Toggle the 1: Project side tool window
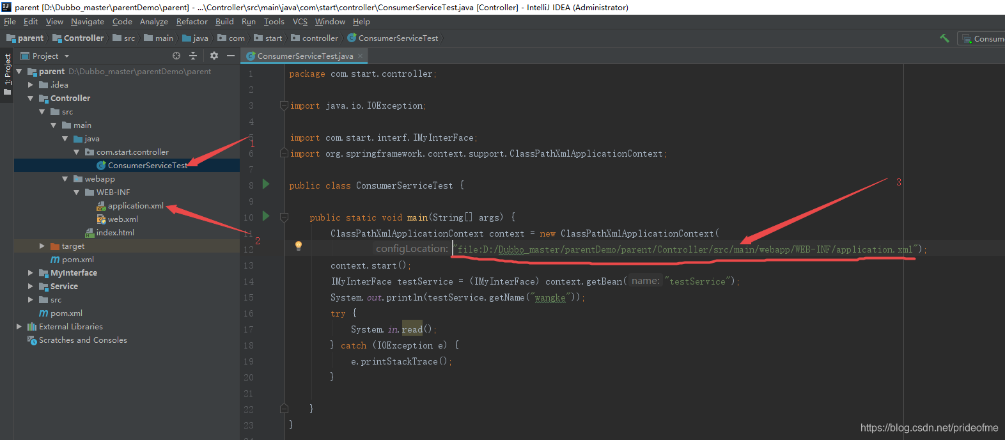 [x=7, y=74]
